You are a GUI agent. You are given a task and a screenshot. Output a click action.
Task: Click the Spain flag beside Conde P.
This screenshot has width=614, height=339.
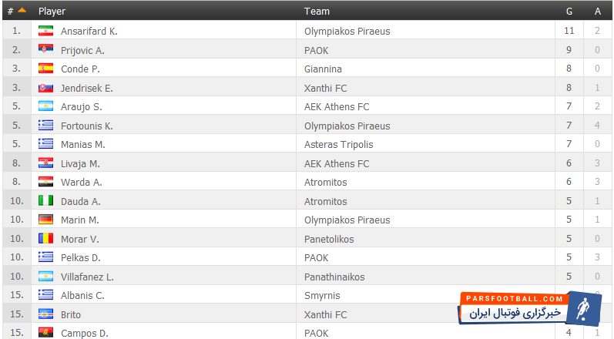[x=46, y=69]
